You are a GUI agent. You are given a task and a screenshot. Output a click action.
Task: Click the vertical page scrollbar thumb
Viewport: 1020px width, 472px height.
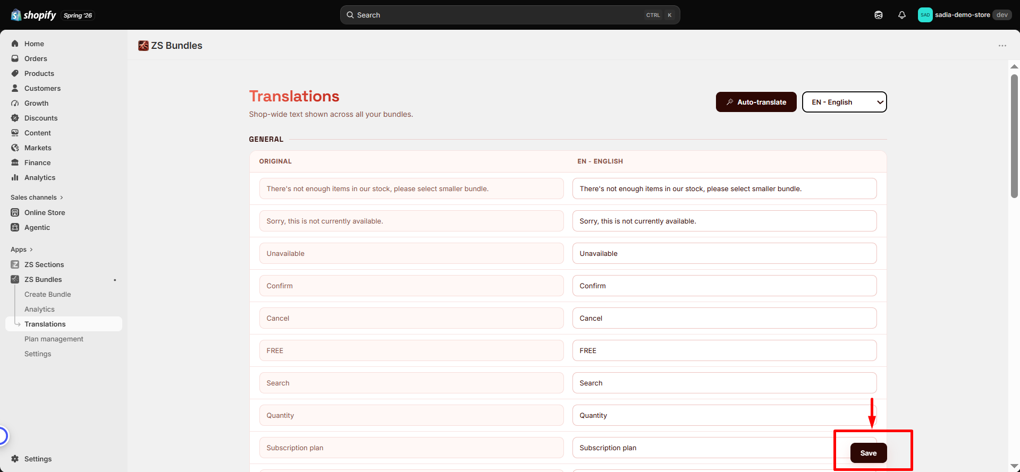[x=1014, y=136]
